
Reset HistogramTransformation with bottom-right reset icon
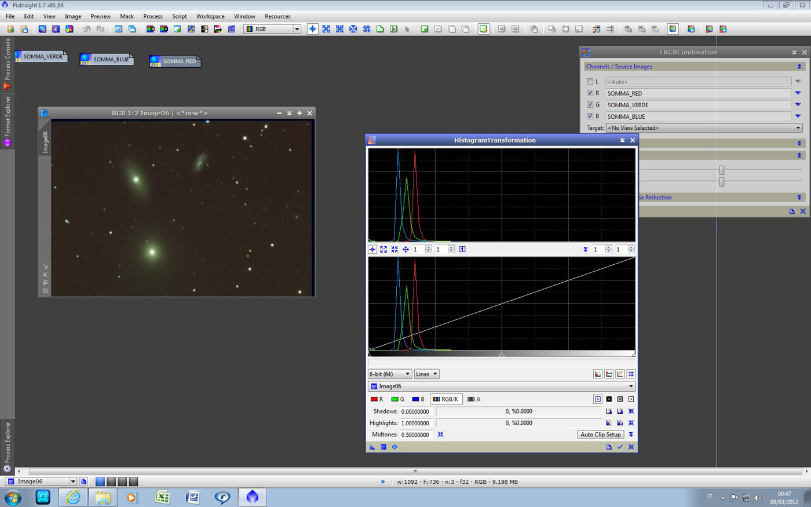click(x=631, y=447)
